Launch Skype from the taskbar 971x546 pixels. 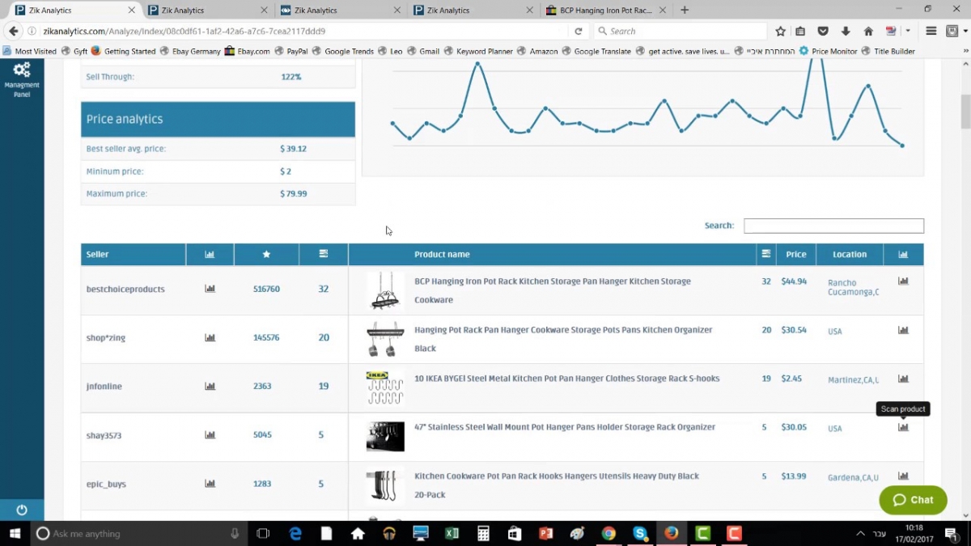pos(640,533)
